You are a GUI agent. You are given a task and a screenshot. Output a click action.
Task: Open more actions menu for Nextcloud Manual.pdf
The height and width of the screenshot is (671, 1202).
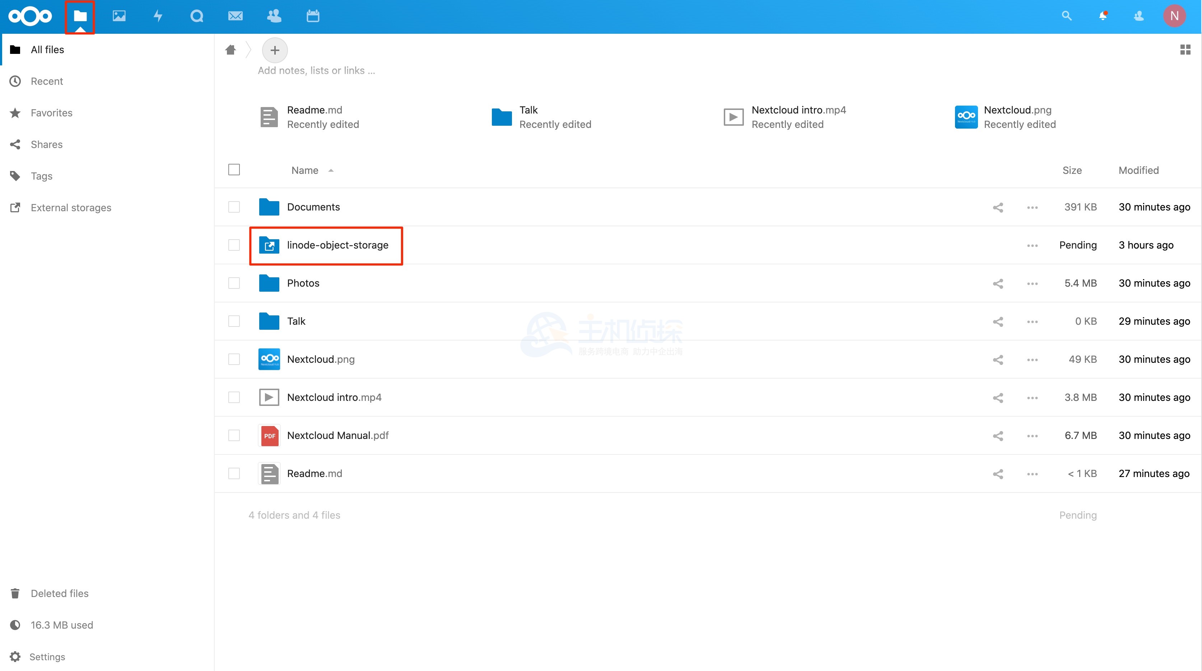tap(1032, 436)
